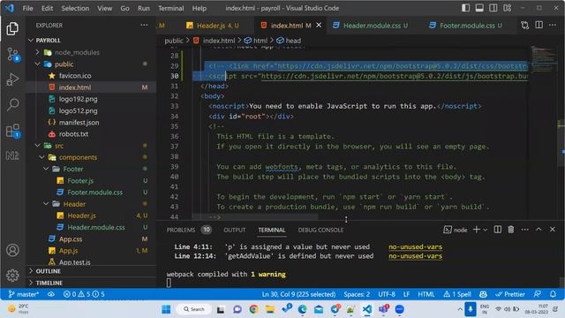The height and width of the screenshot is (318, 565).
Task: Switch to OUTPUT panel tab
Action: (x=235, y=230)
